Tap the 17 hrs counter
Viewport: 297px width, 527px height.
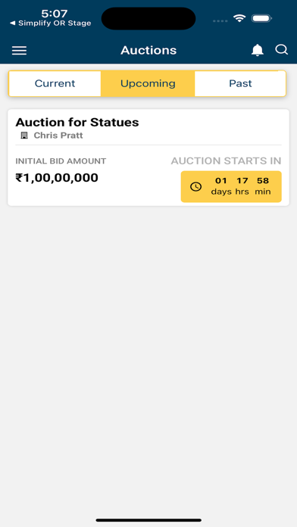point(242,186)
